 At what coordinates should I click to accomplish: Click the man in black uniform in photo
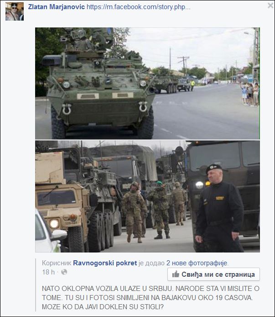[219, 208]
